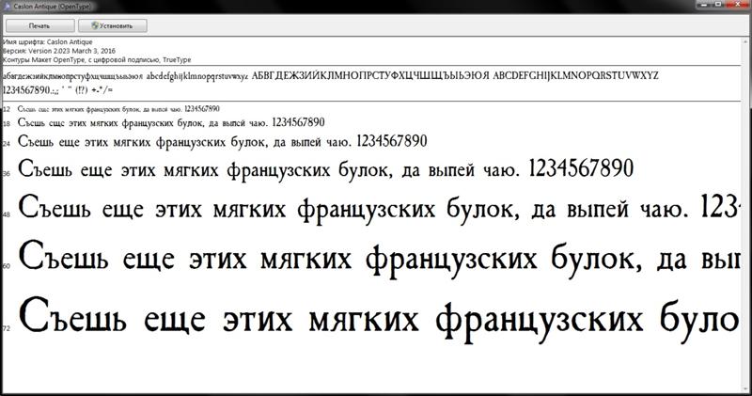Viewport: 752px width, 396px height.
Task: Click the Caslon Antique (OpenType) window title
Action: pos(52,7)
